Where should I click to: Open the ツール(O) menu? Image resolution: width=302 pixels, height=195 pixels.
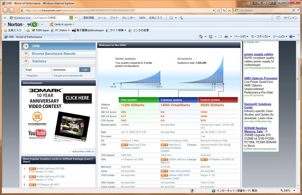coord(280,36)
